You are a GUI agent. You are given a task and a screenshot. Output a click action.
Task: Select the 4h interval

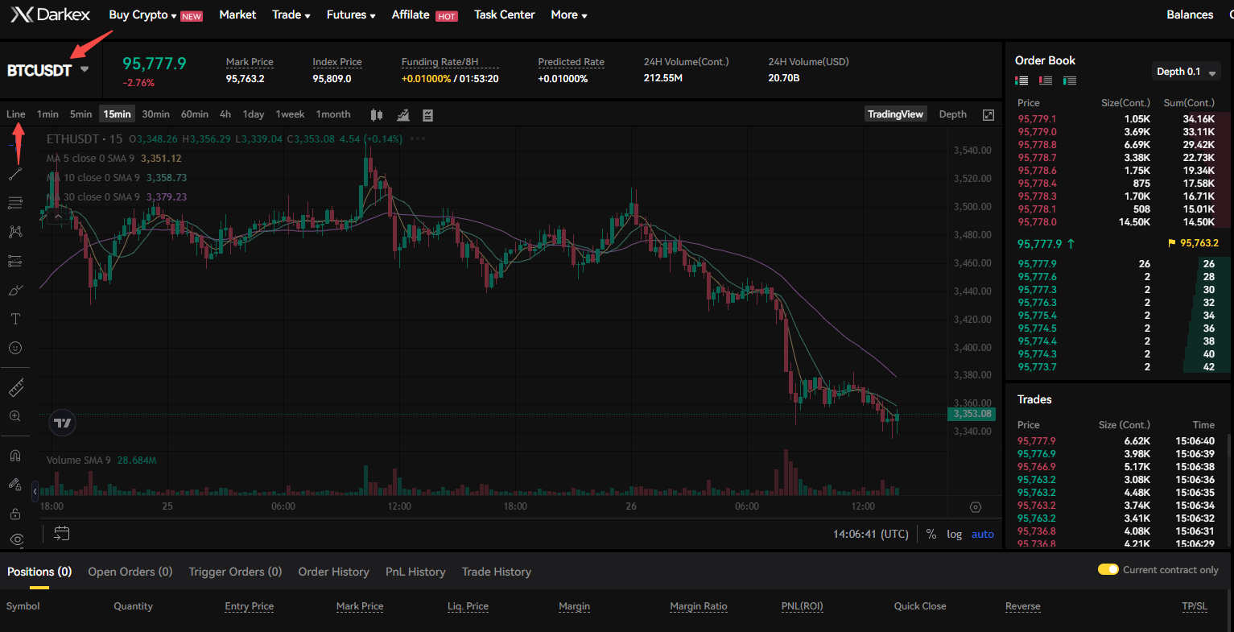point(225,114)
